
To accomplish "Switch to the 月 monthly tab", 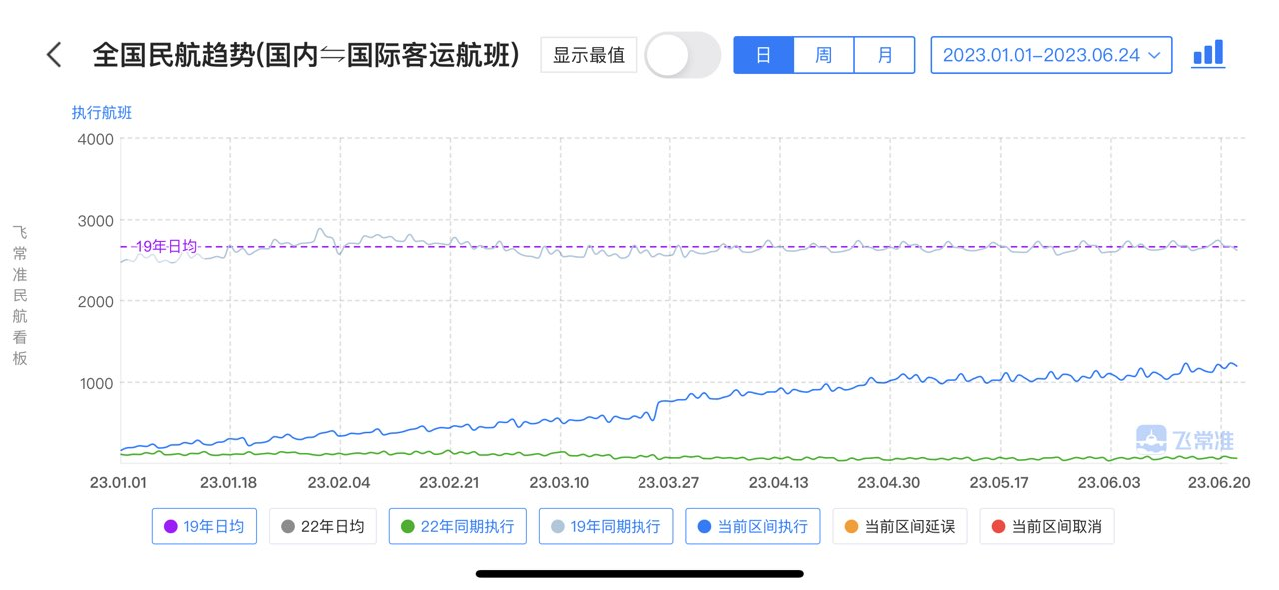I will point(885,55).
